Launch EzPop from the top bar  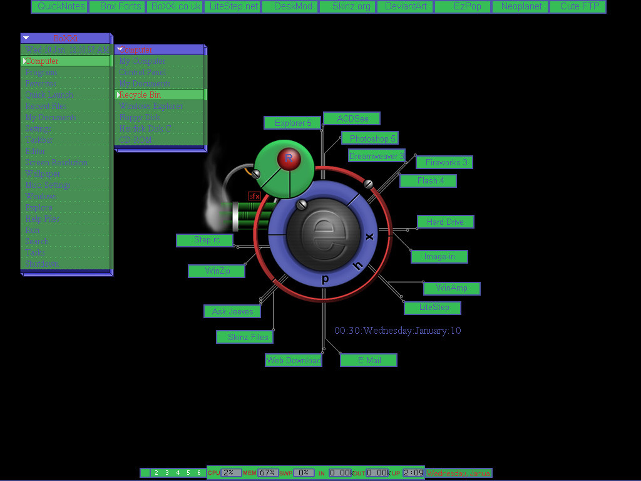[x=463, y=6]
